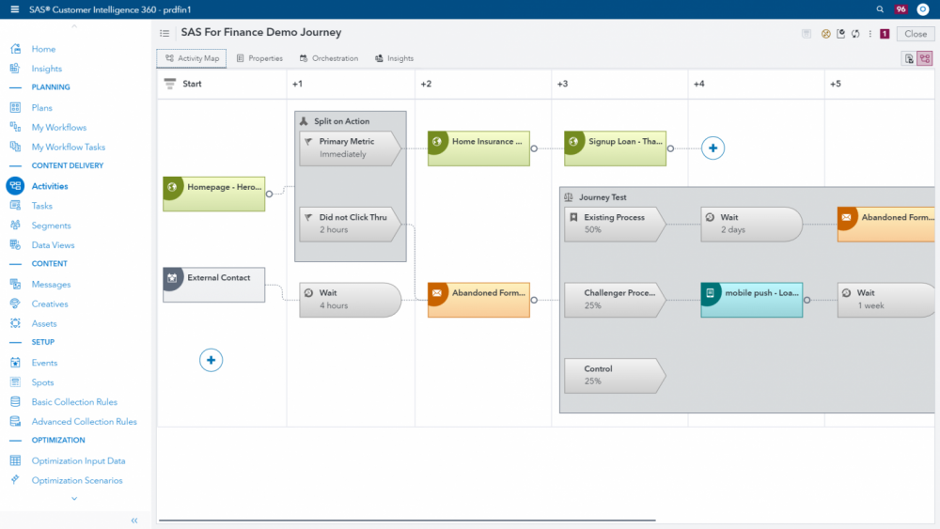Add a start node with the plus button
Viewport: 940px width, 529px height.
tap(211, 360)
